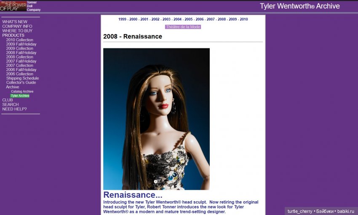Click the Tyler Wentworth Archive header title
The image size is (358, 215).
[300, 6]
